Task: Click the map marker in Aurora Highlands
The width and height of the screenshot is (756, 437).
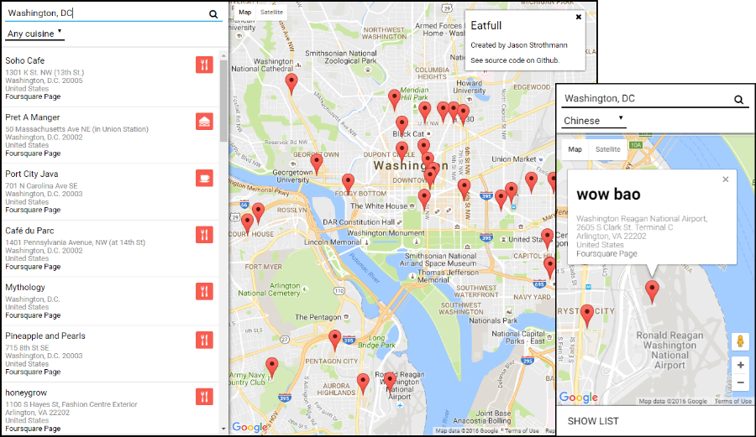Action: [363, 383]
